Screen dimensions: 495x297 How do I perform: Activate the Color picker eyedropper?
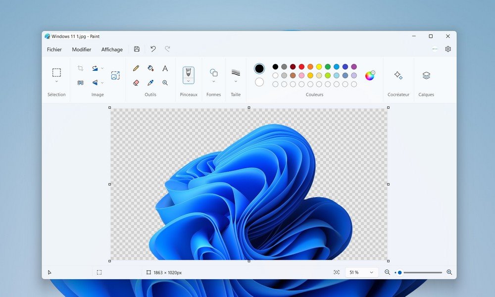pyautogui.click(x=150, y=83)
